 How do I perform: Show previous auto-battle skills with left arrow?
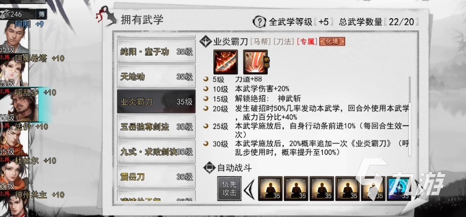(x=249, y=189)
